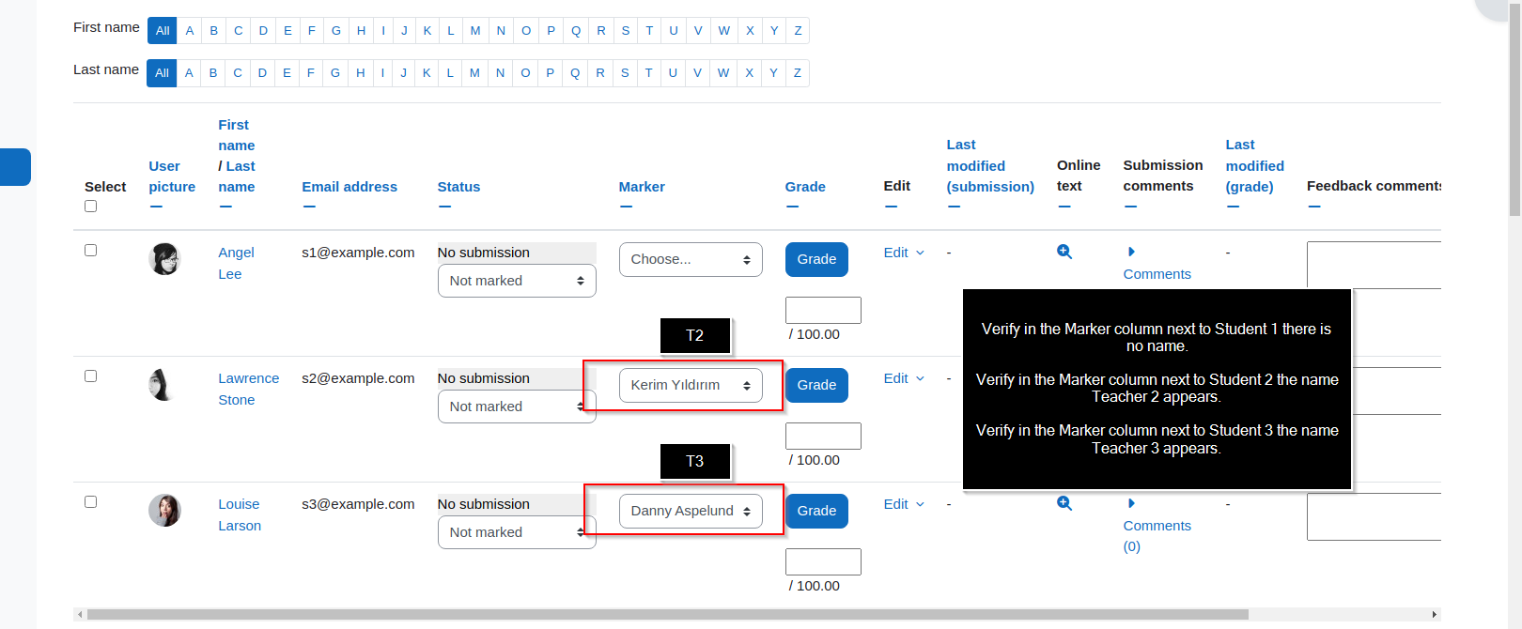Screen dimensions: 1522x629
Task: Collapse the User picture column
Action: pyautogui.click(x=156, y=207)
